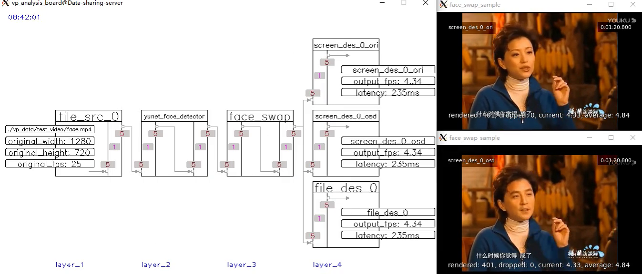Select the yunet_face_detector node header
Screen dimensions: 642x274
tap(174, 116)
